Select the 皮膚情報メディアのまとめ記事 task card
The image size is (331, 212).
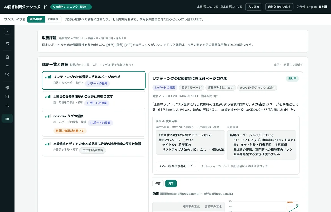point(94,147)
